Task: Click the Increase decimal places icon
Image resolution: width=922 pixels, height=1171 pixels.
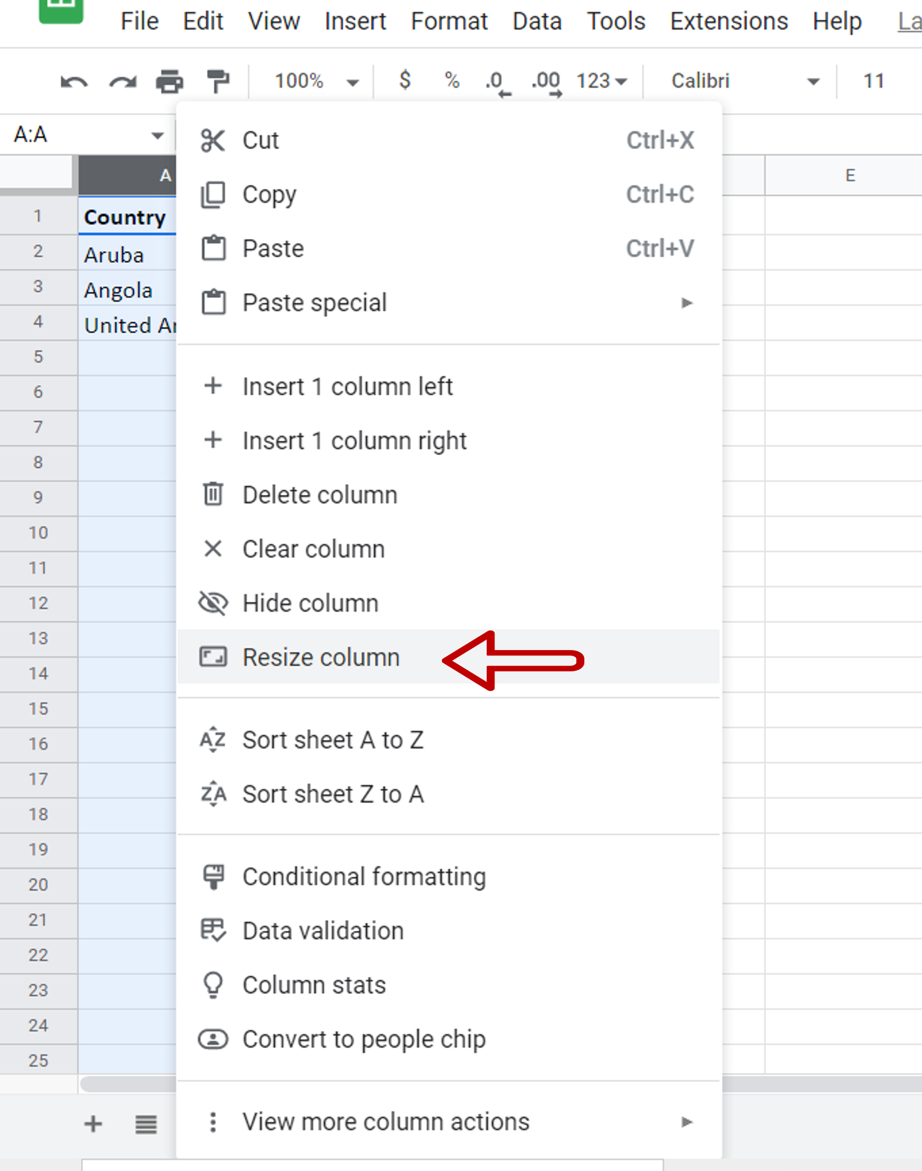Action: point(546,83)
